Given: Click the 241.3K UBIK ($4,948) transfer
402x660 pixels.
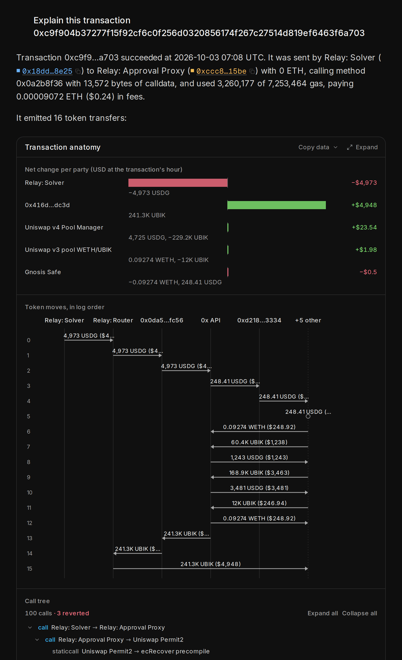Looking at the screenshot, I should [210, 564].
